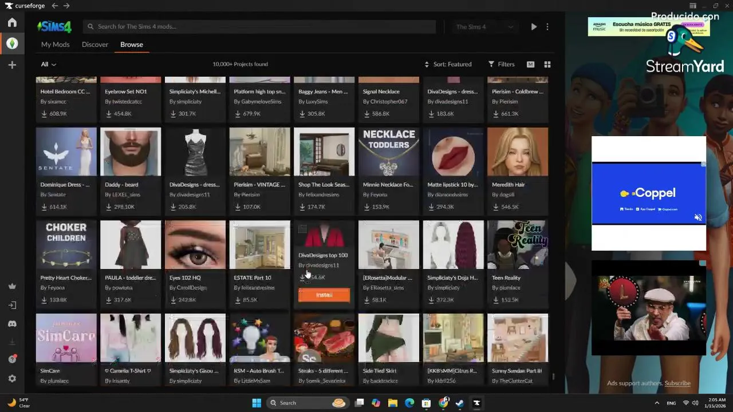The image size is (733, 412).
Task: Click the "[ERosetta]Modular ..." title
Action: coord(388,278)
